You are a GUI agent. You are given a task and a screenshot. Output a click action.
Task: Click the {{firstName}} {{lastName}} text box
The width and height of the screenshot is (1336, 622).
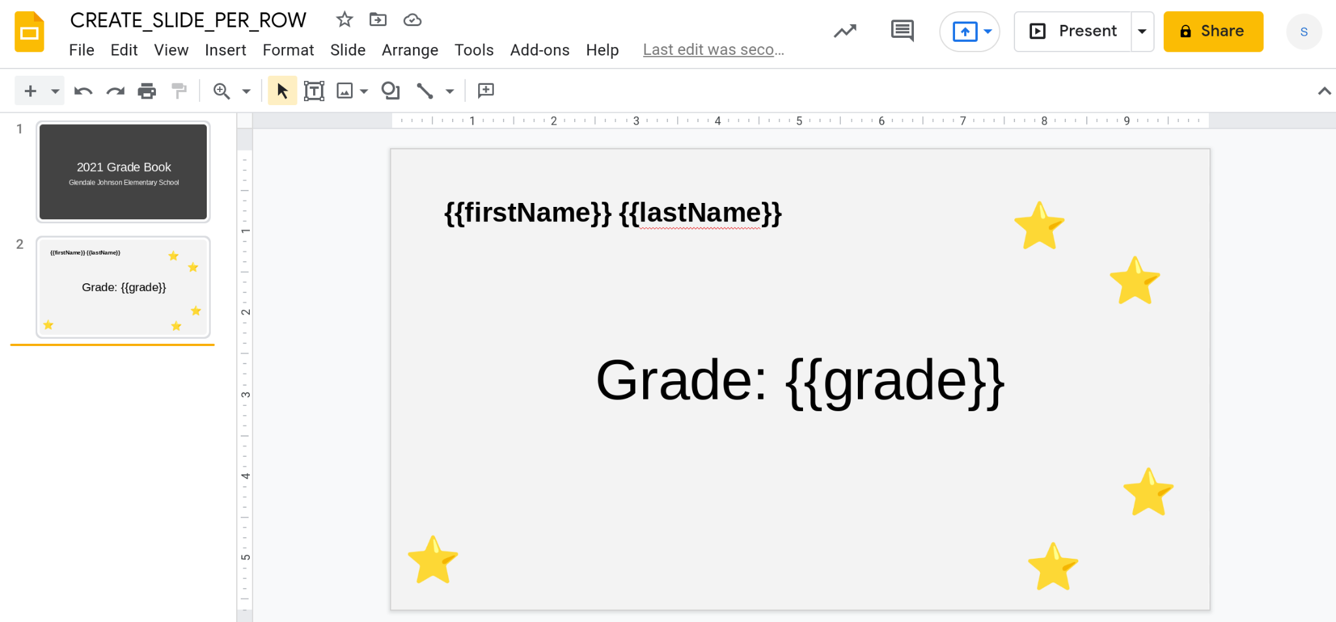(613, 213)
